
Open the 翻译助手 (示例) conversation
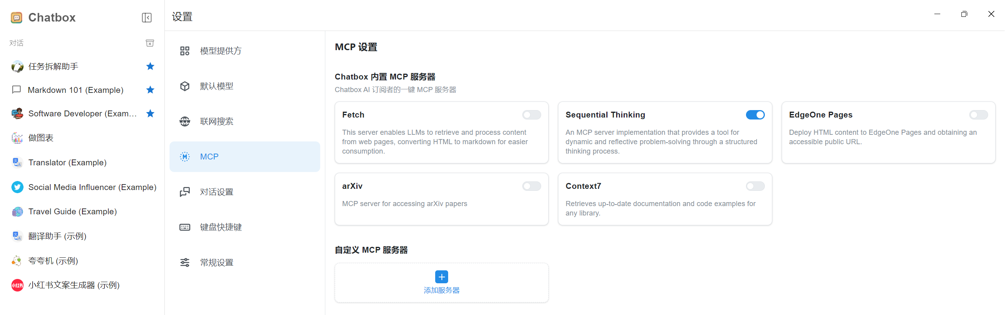[x=82, y=236]
